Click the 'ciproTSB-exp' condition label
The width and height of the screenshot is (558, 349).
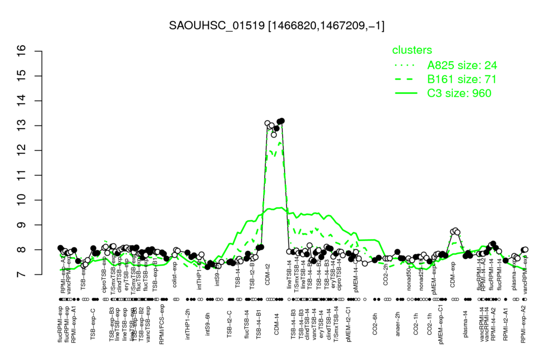(x=104, y=276)
